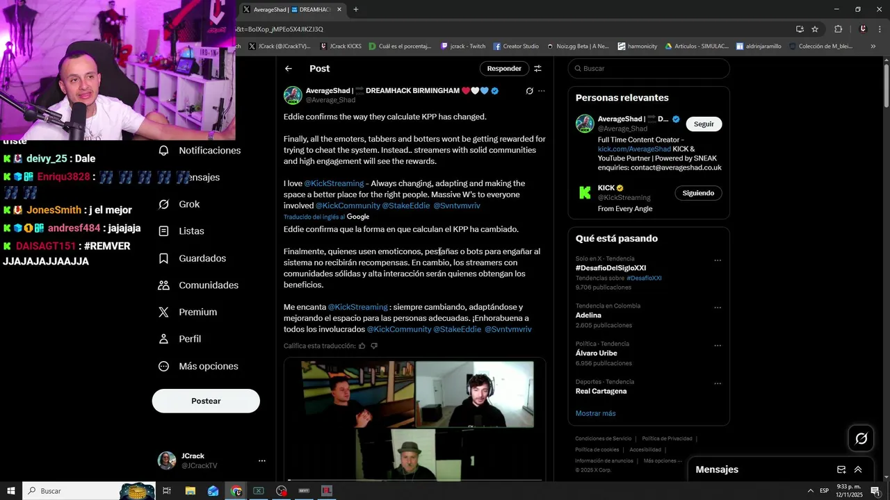Open Chrome three-dot menu
The width and height of the screenshot is (890, 500).
point(879,29)
